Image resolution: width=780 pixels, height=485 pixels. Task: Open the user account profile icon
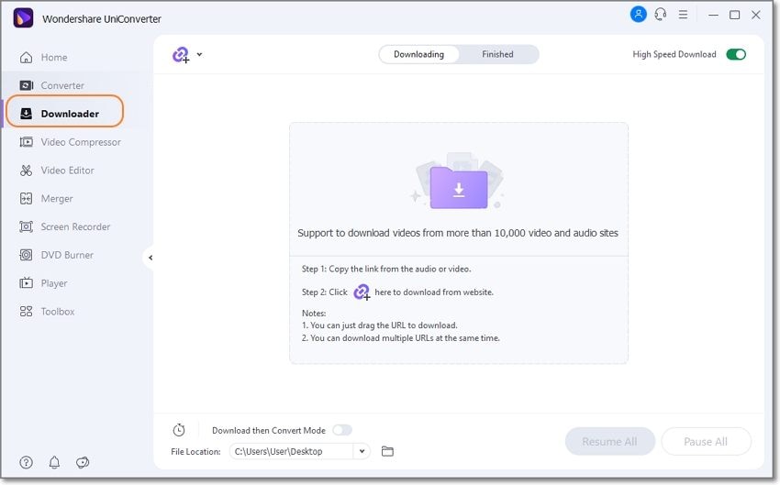pos(639,15)
